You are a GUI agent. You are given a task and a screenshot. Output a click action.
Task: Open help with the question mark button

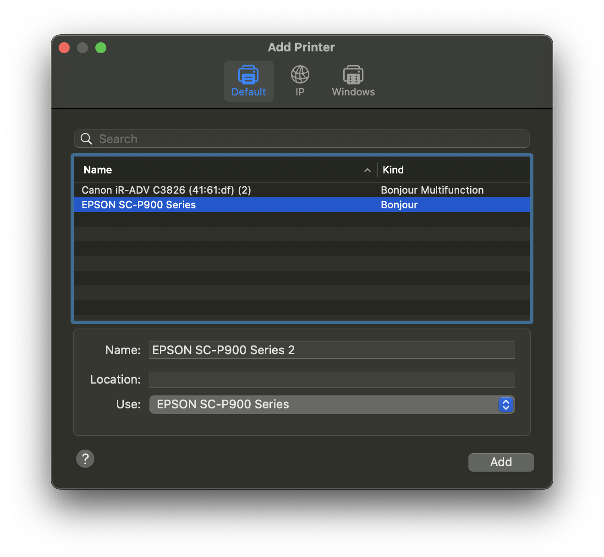pyautogui.click(x=85, y=458)
